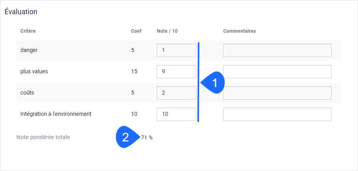Image resolution: width=358 pixels, height=171 pixels.
Task: Click the Intégration à l'environnement note field
Action: [176, 114]
